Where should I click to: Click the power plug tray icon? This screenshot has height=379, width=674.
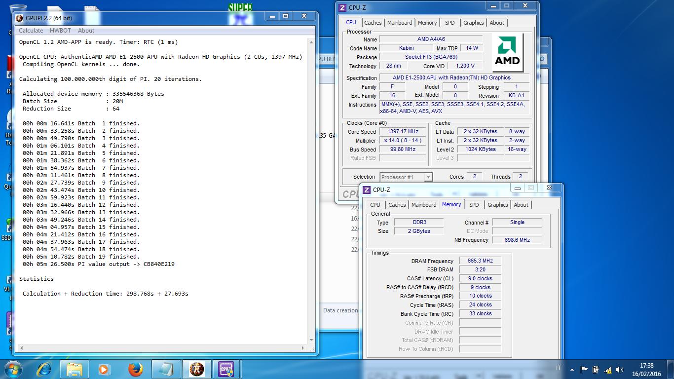596,369
